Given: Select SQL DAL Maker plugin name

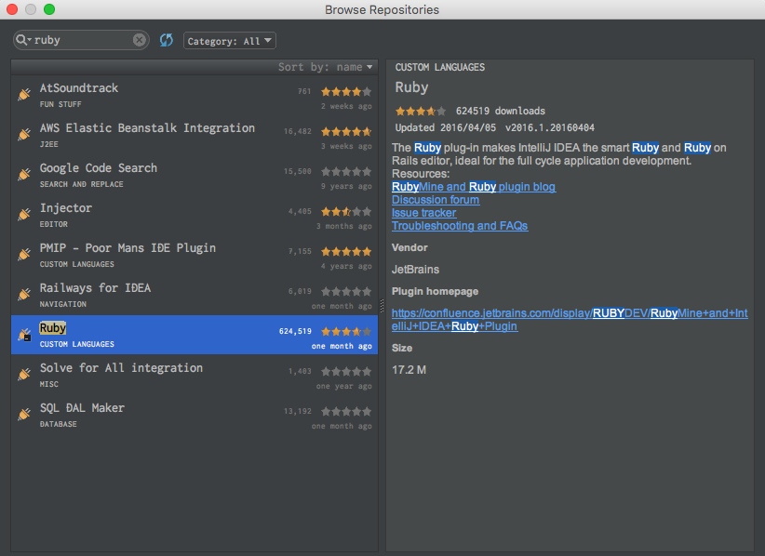Looking at the screenshot, I should point(82,408).
